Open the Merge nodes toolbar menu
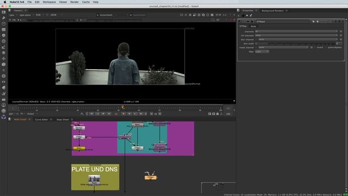The height and width of the screenshot is (196, 348). (x=4, y=53)
